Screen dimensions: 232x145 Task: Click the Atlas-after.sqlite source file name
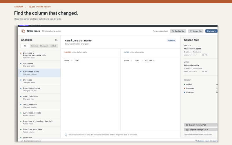pyautogui.click(x=192, y=65)
